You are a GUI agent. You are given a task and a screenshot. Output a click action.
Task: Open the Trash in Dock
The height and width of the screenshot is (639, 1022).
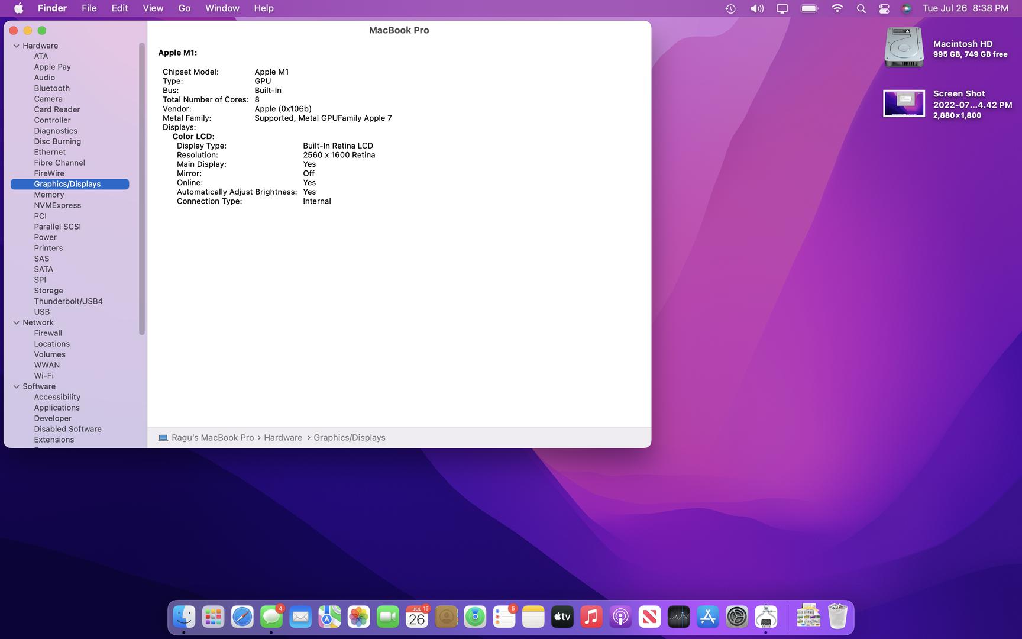tap(837, 617)
